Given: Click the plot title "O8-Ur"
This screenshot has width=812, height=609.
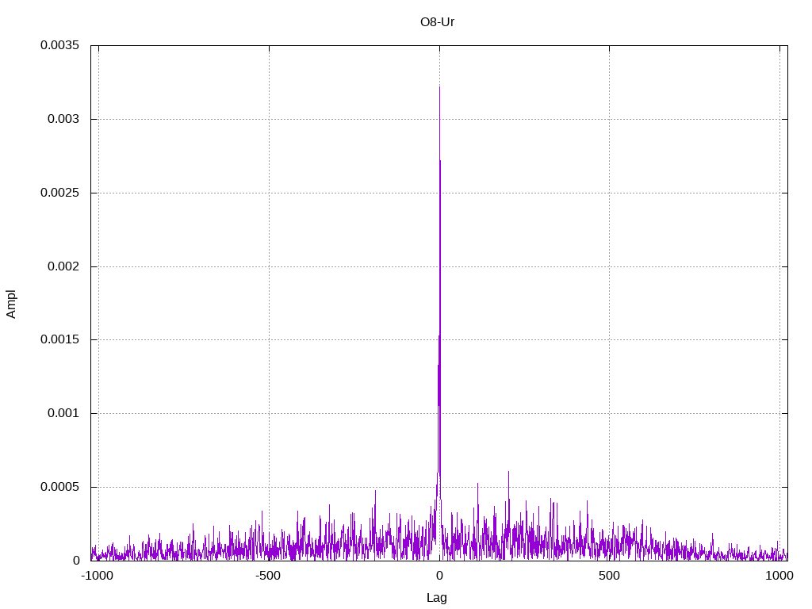Looking at the screenshot, I should pos(437,21).
